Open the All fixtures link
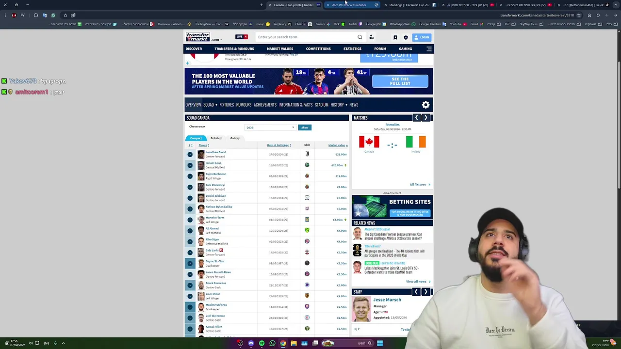Screen dimensions: 621x349 (x=420, y=184)
